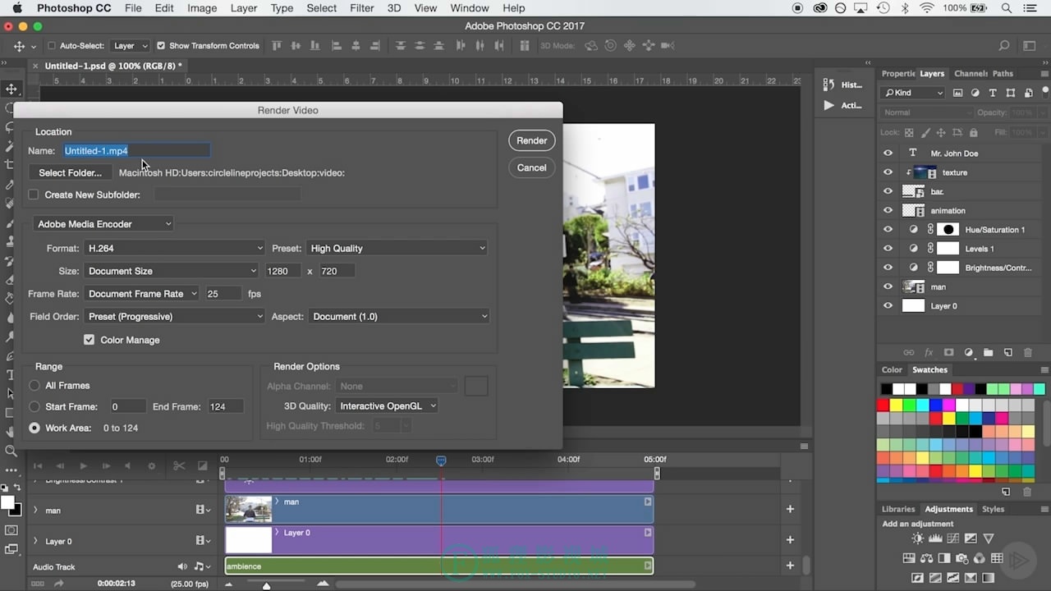
Task: Switch to the Libraries tab
Action: point(898,509)
